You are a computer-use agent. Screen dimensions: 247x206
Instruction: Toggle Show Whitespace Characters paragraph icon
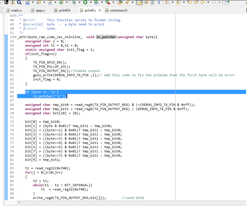(159, 3)
